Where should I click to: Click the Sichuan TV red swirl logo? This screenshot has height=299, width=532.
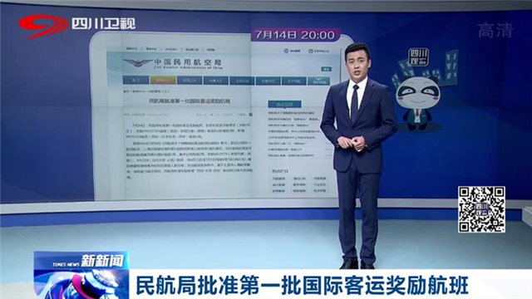pos(43,26)
